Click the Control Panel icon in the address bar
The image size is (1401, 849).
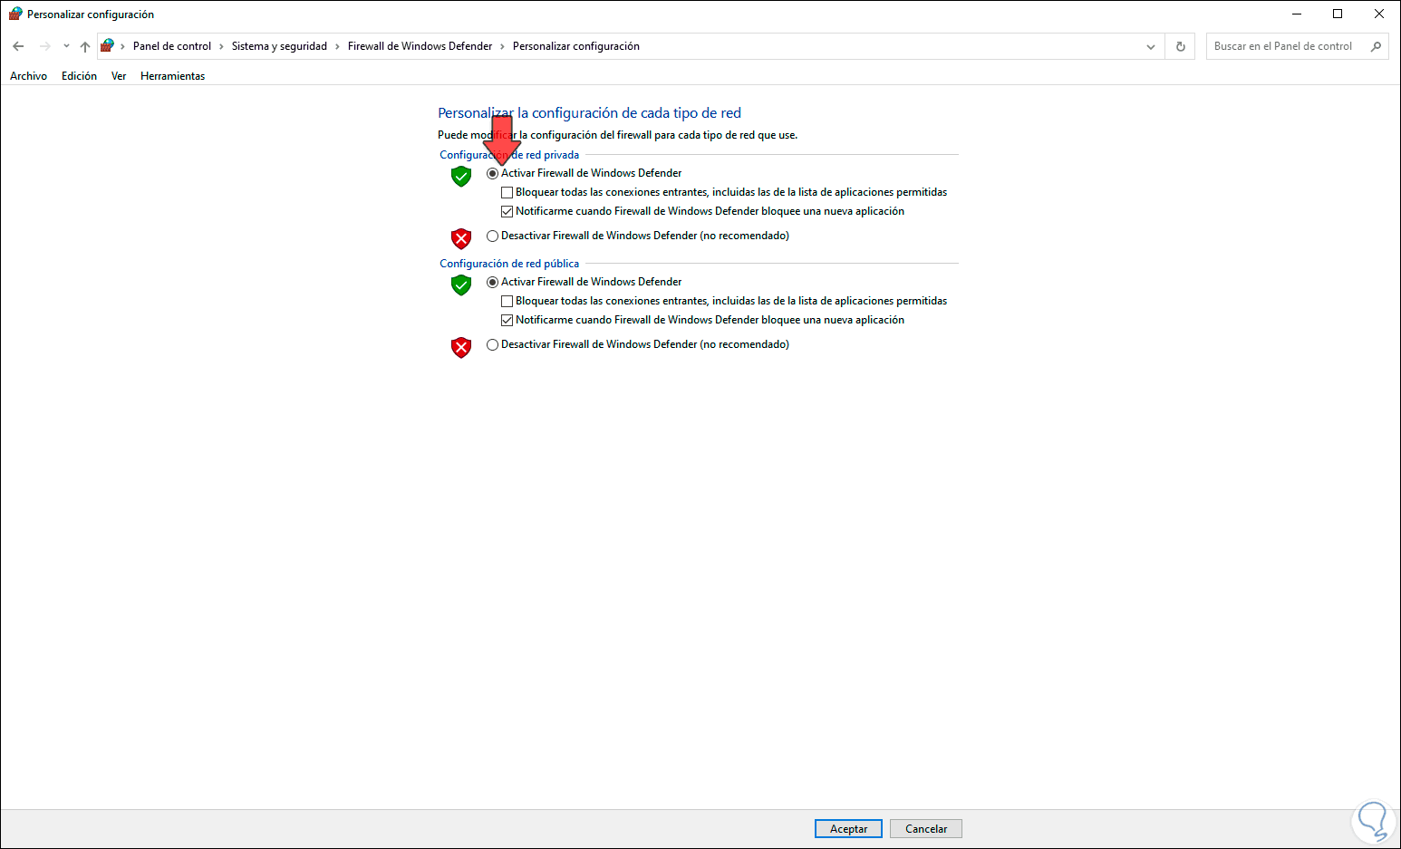pos(107,46)
